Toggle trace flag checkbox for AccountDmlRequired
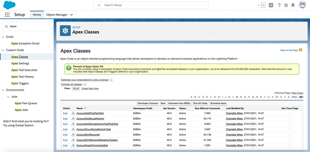 coord(290,135)
